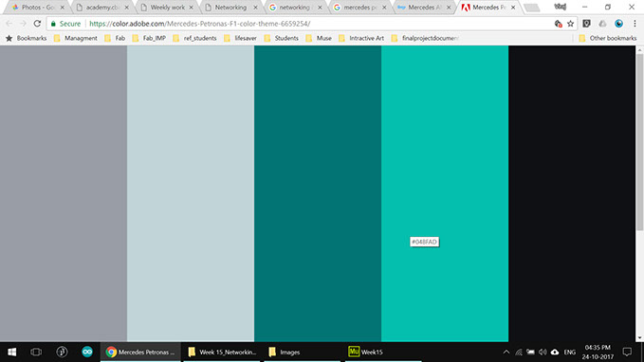644x362 pixels.
Task: Open the Students bookmarks folder
Action: tap(282, 38)
